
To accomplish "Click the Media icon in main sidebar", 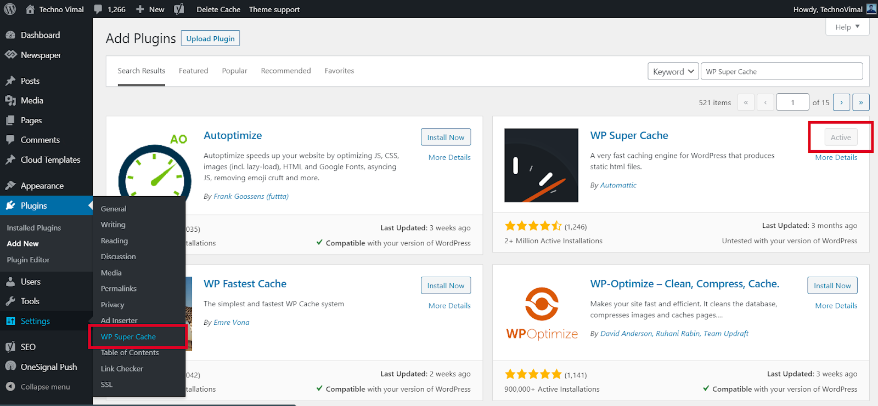I will (10, 101).
